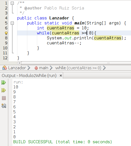The width and height of the screenshot is (131, 146).
Task: Click the 'int' keyword on line 6
Action: pos(41,28)
